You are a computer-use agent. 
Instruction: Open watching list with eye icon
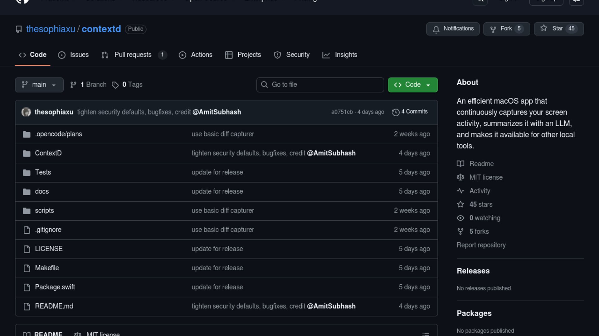[460, 218]
